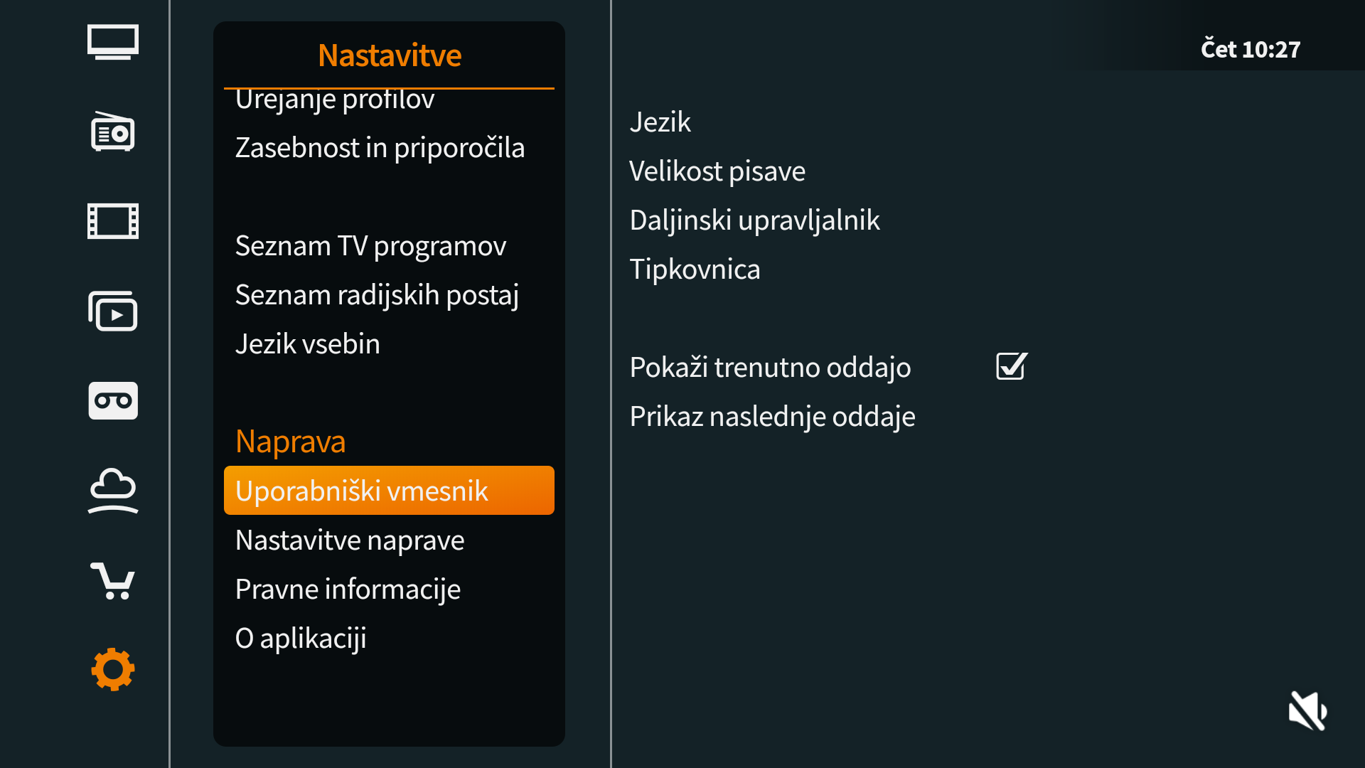The height and width of the screenshot is (768, 1365).
Task: Click Prikaz naslednje oddaje option
Action: [772, 417]
